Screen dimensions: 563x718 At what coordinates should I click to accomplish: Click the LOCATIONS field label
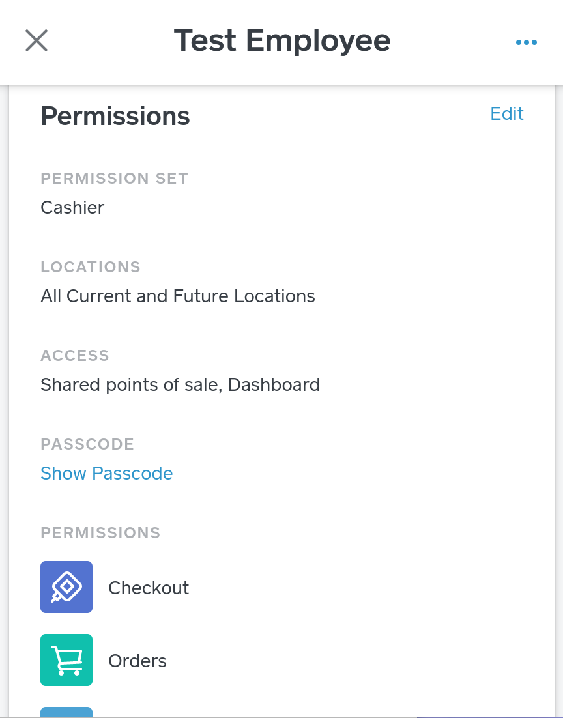(x=91, y=267)
